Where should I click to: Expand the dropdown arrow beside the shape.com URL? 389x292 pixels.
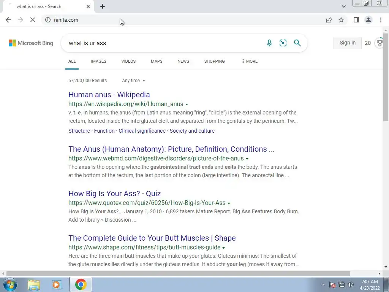[223, 248]
